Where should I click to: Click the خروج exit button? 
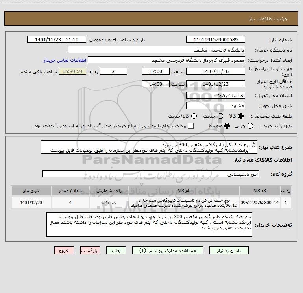64,251
